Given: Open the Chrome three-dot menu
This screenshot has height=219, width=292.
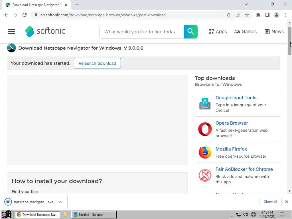Looking at the screenshot, I should pos(286,15).
